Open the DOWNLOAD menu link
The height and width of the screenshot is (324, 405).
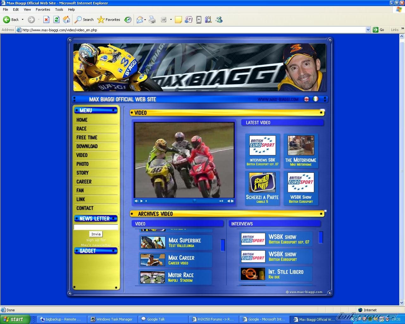(87, 146)
